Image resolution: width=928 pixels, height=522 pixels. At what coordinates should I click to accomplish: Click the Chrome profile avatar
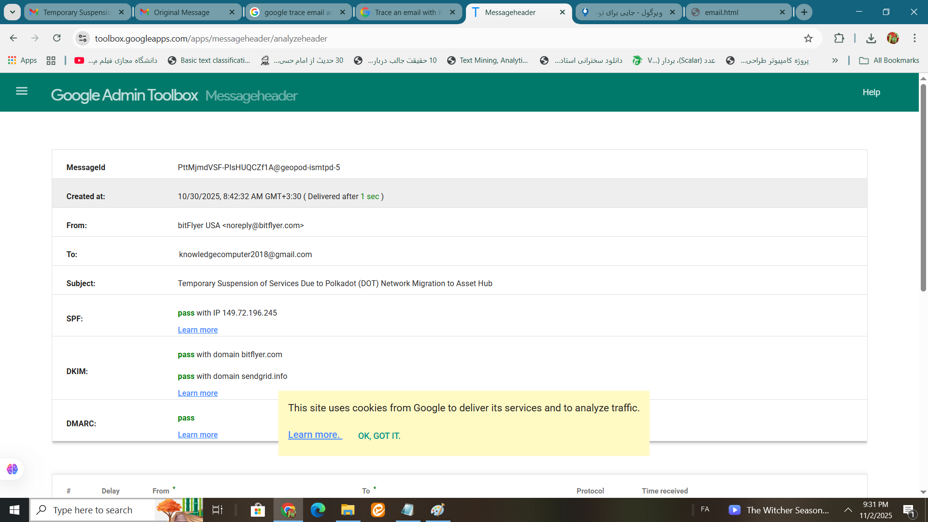(x=893, y=39)
